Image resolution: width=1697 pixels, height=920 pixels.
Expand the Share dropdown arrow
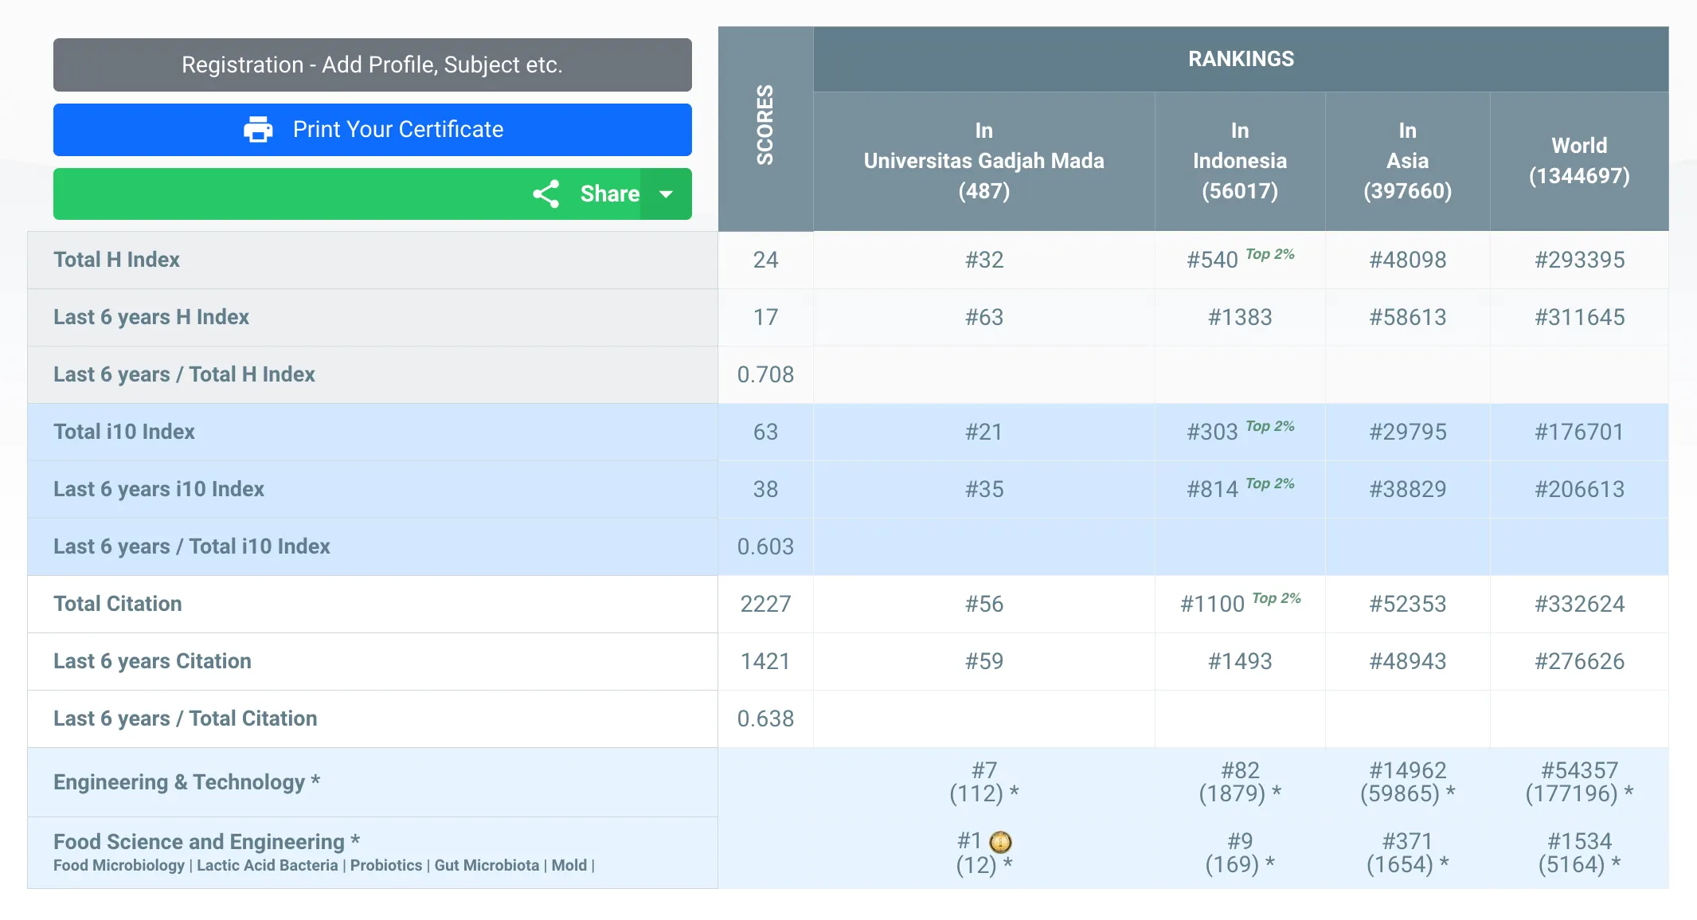(x=667, y=194)
